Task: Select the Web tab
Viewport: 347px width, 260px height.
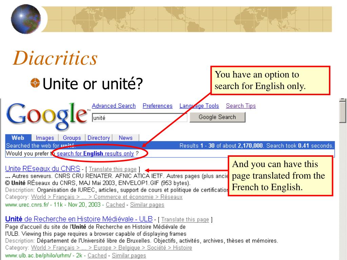Action: click(18, 138)
